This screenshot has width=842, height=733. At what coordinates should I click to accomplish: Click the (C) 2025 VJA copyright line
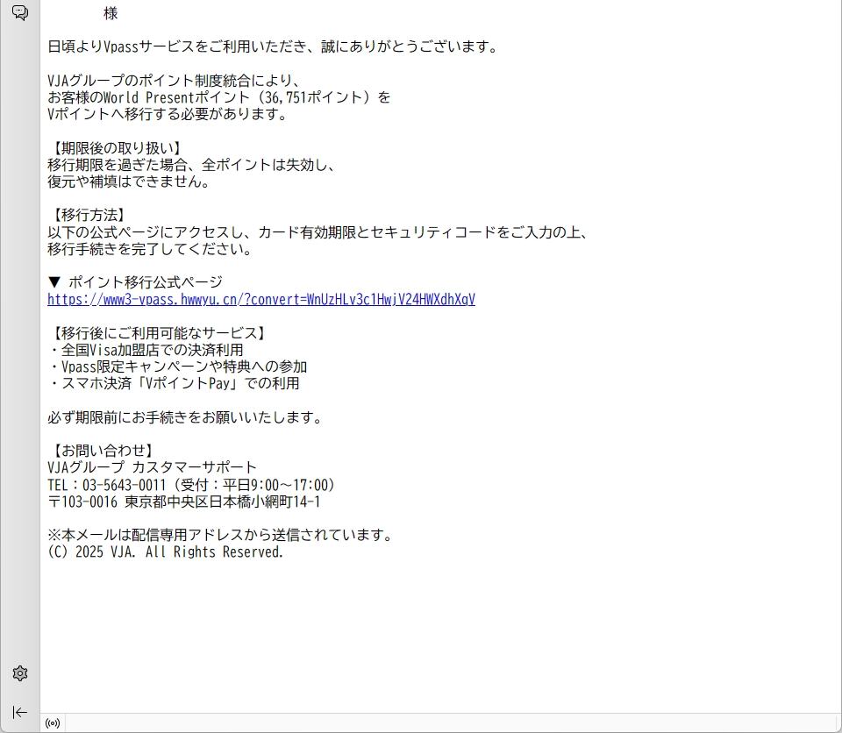coord(166,552)
